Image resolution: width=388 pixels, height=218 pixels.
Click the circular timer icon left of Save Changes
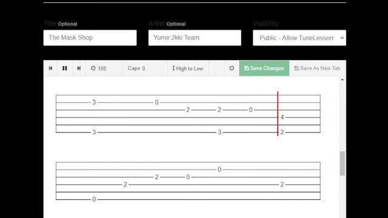click(232, 68)
